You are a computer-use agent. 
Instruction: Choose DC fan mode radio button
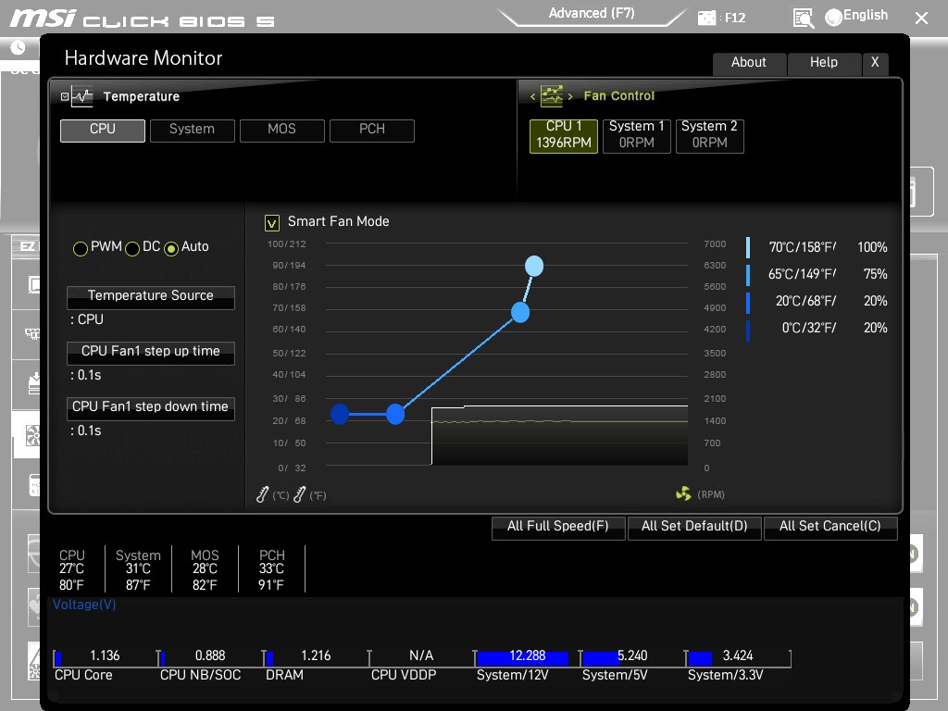point(132,248)
